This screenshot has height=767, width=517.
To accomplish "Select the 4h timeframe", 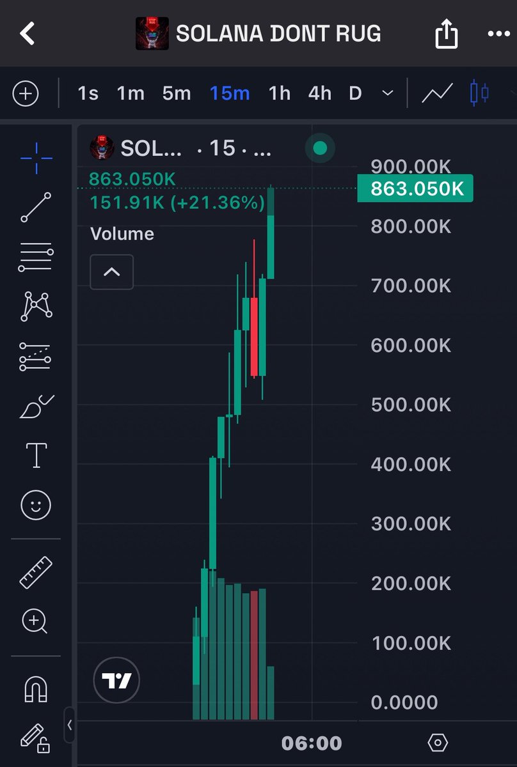I will 320,94.
